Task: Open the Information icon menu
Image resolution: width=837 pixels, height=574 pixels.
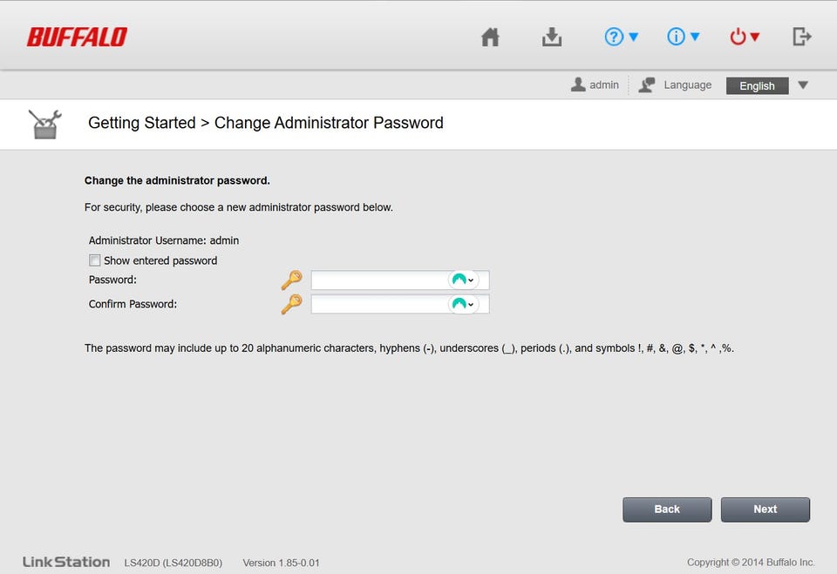Action: click(x=683, y=37)
